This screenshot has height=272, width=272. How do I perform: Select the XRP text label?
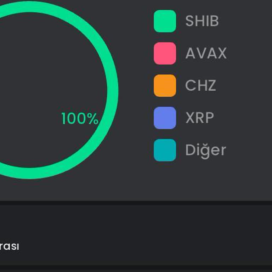(x=199, y=118)
